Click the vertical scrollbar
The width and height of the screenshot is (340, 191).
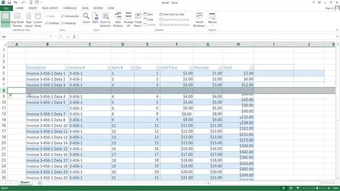coord(338,83)
